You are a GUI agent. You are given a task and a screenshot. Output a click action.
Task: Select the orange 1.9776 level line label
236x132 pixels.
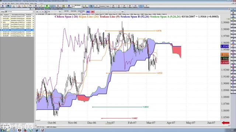[x=159, y=31]
